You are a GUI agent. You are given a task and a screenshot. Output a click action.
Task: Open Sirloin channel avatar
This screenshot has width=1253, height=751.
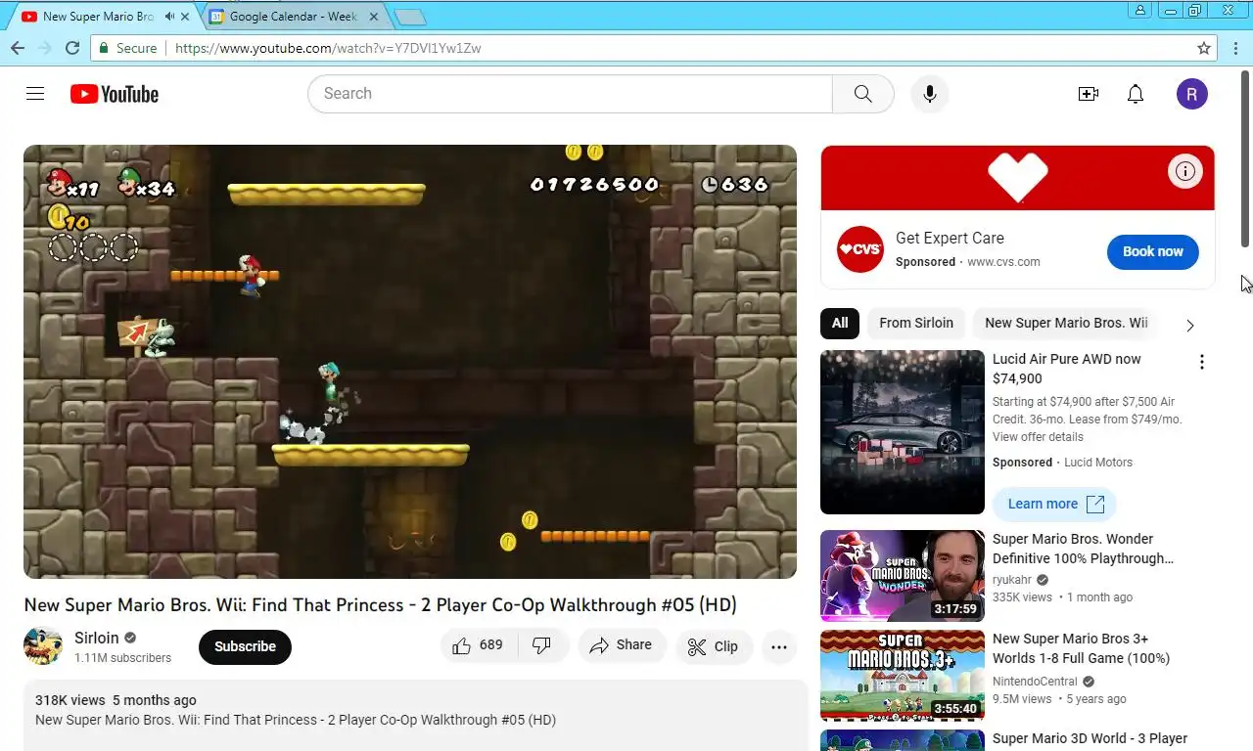pyautogui.click(x=43, y=646)
